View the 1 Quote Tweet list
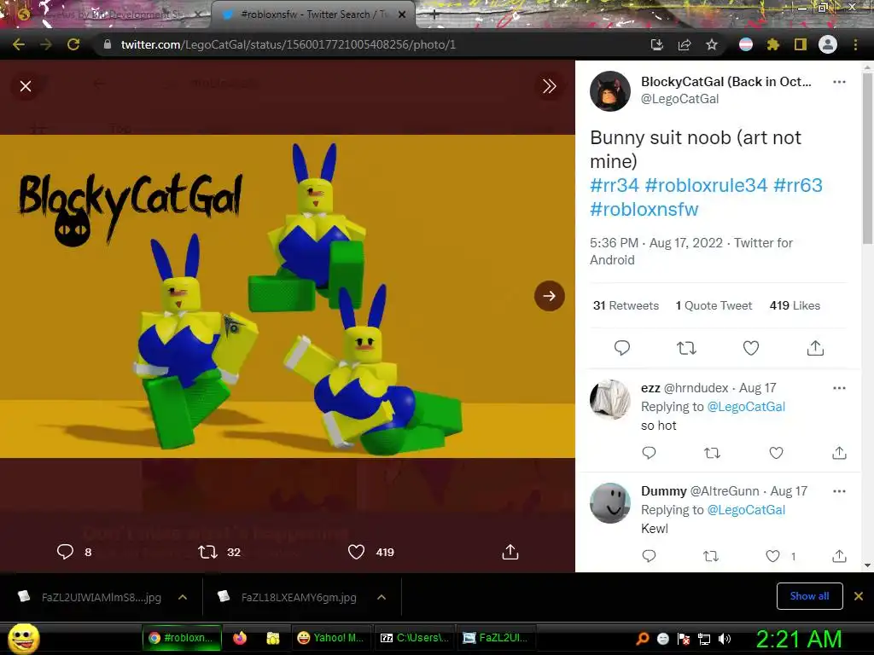The height and width of the screenshot is (655, 874). (x=714, y=305)
